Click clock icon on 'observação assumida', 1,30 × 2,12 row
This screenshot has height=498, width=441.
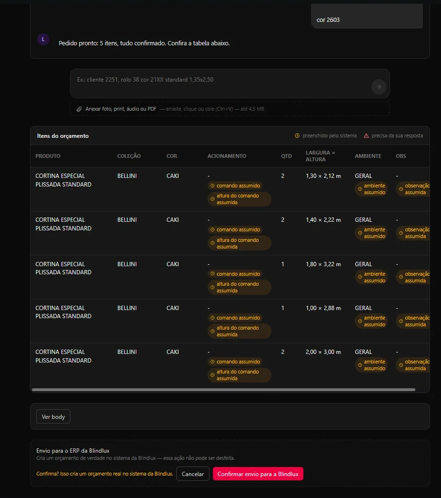pyautogui.click(x=401, y=189)
